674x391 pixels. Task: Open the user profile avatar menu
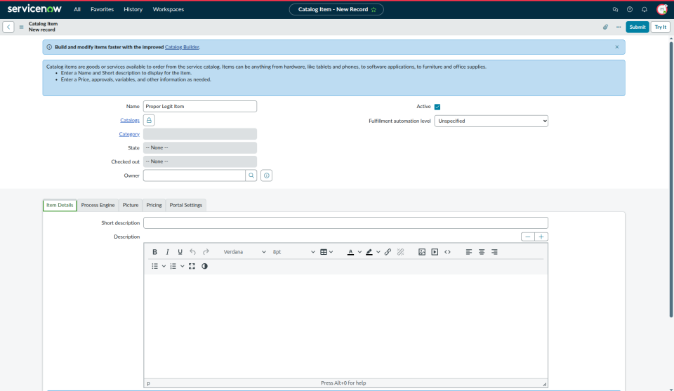tap(662, 9)
